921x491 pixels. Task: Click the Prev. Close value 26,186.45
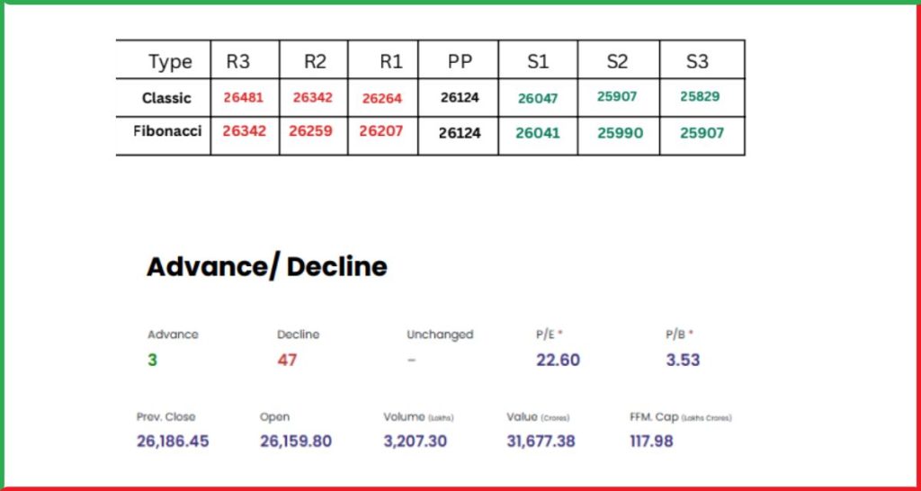tap(173, 441)
